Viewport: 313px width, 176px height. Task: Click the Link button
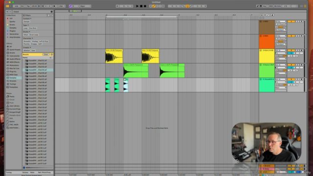point(17,6)
